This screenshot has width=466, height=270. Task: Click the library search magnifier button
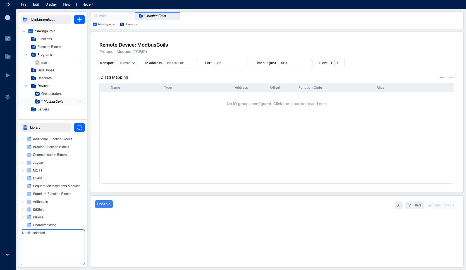point(79,127)
